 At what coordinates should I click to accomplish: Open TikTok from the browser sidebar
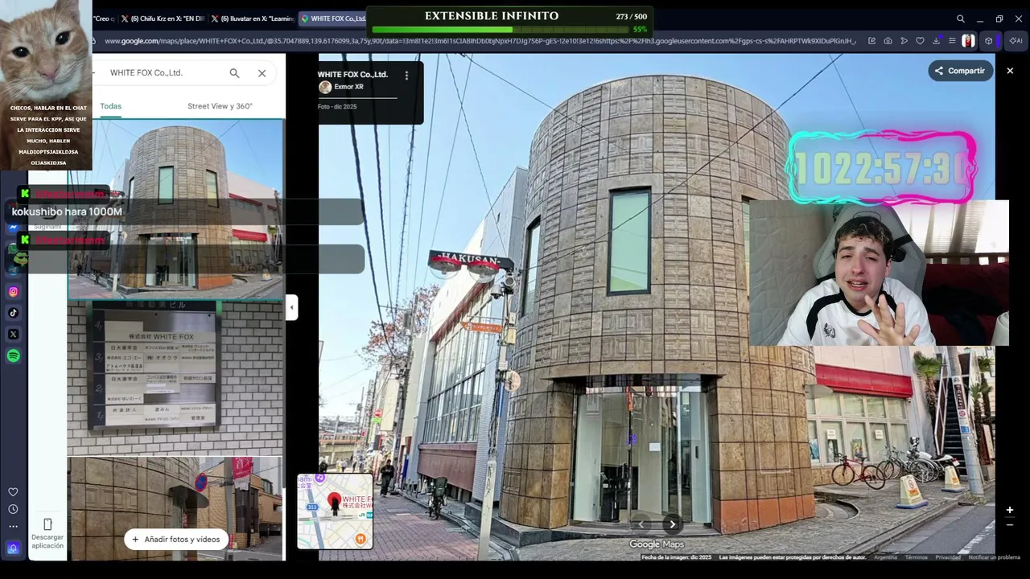pos(13,313)
